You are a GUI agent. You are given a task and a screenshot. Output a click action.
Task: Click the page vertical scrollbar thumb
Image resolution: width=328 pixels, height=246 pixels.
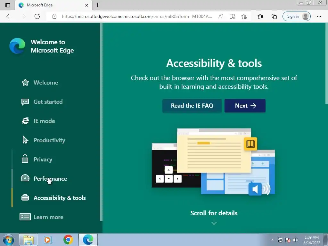click(x=326, y=63)
